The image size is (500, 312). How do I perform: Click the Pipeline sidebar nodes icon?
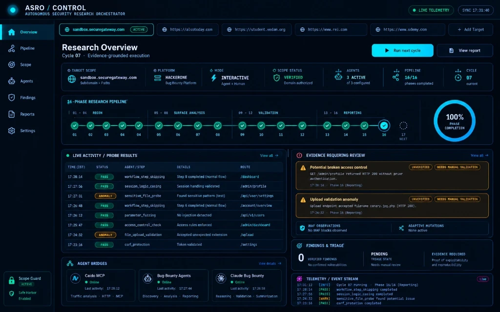tap(12, 48)
